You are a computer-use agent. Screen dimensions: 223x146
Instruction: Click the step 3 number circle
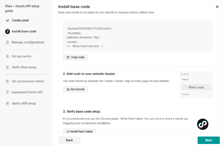click(7, 42)
